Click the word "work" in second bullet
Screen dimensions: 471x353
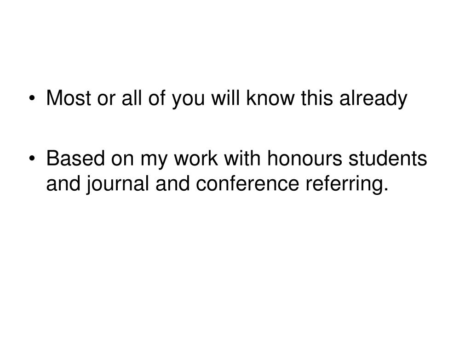[196, 158]
